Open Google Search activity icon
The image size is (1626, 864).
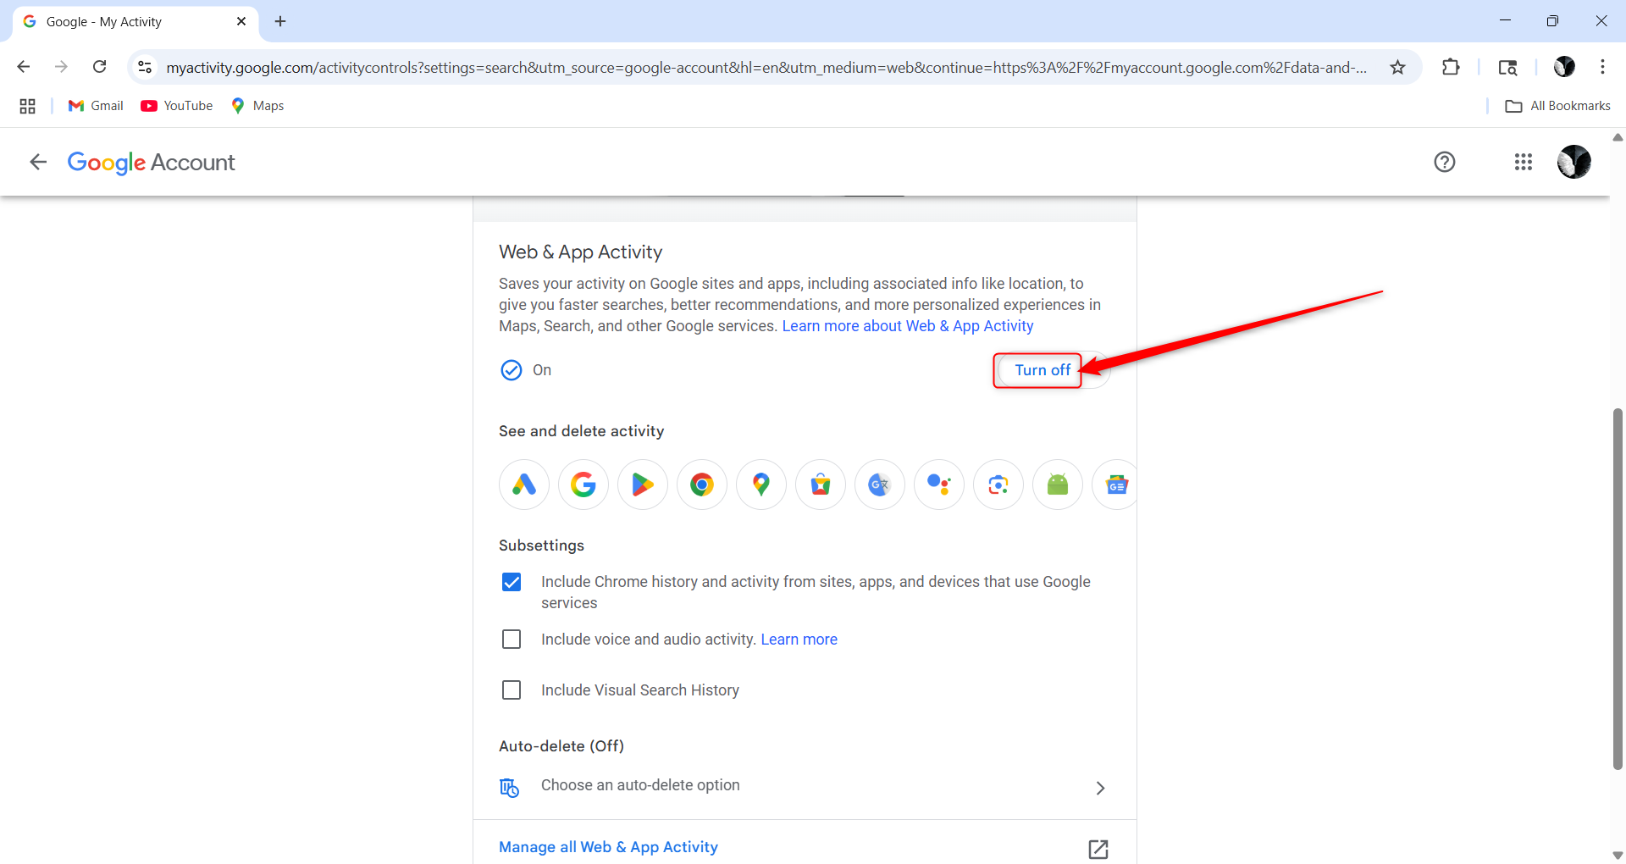tap(583, 485)
